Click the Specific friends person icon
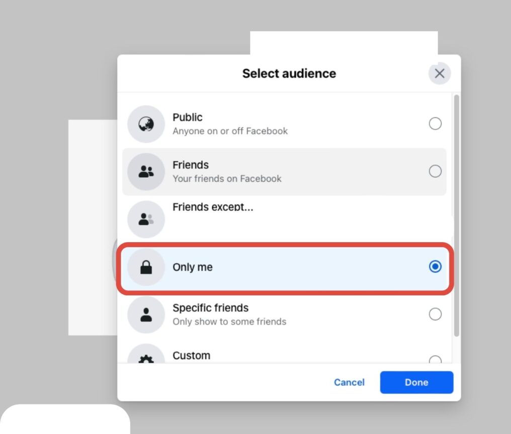 (145, 314)
